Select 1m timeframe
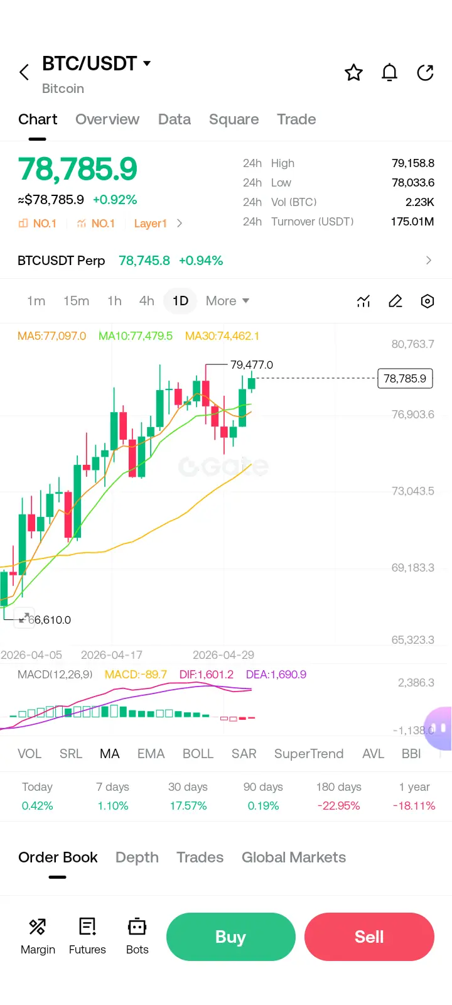 36,301
